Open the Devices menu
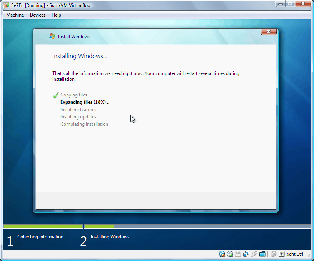The image size is (314, 261). (x=38, y=15)
